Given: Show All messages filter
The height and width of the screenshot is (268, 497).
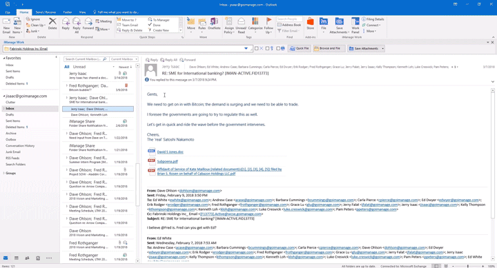Looking at the screenshot, I should tap(66, 67).
